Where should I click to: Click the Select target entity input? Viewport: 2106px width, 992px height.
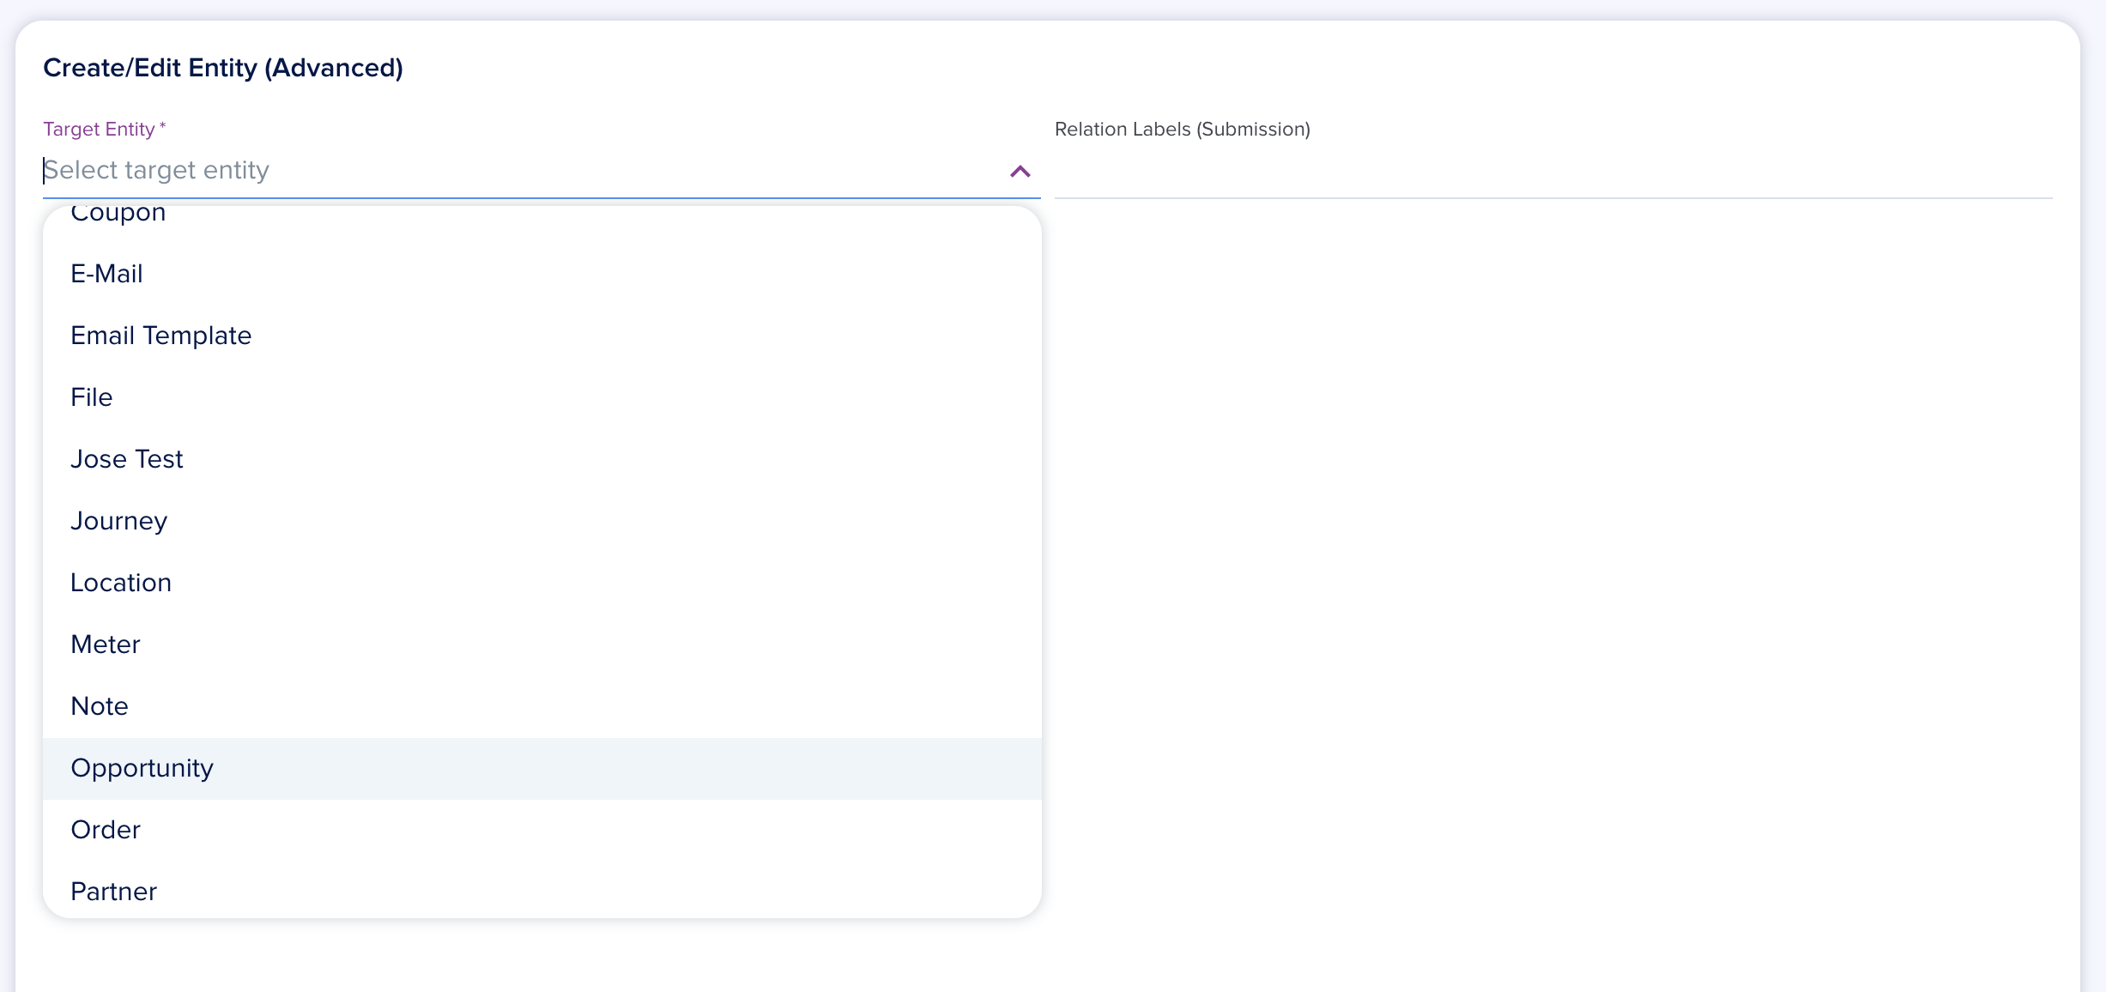pyautogui.click(x=515, y=170)
